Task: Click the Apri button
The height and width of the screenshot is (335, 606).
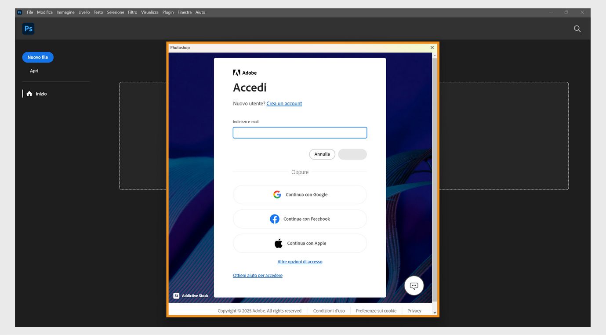Action: (x=34, y=71)
